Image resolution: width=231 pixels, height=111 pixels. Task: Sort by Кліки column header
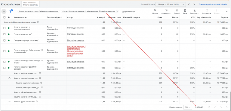pos(160,17)
